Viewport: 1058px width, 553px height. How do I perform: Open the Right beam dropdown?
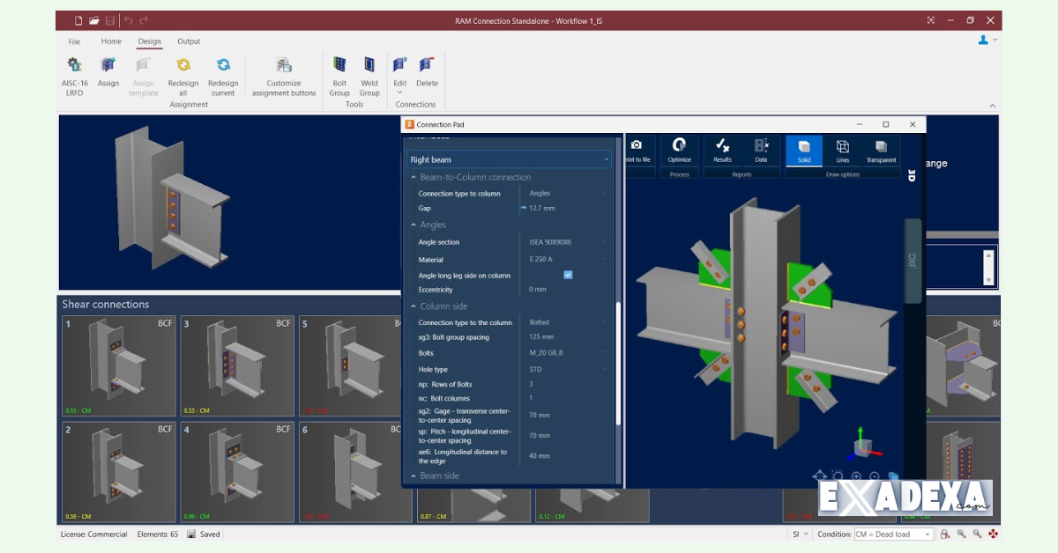pos(605,159)
